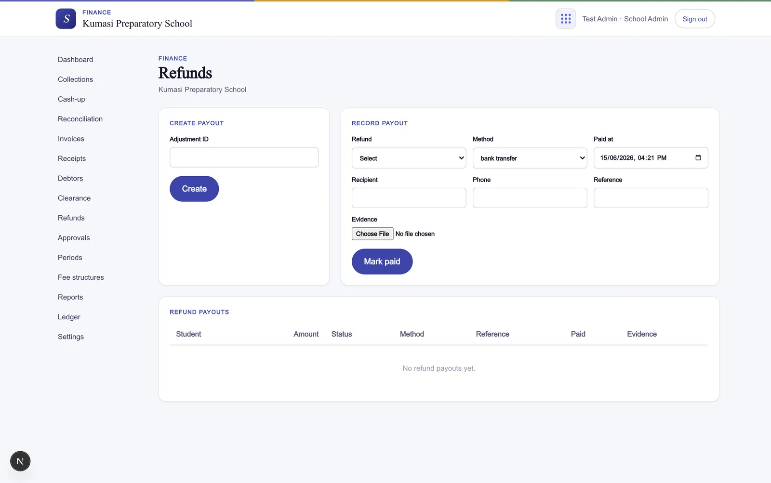Click the Amount column header
Image resolution: width=771 pixels, height=483 pixels.
coord(306,334)
